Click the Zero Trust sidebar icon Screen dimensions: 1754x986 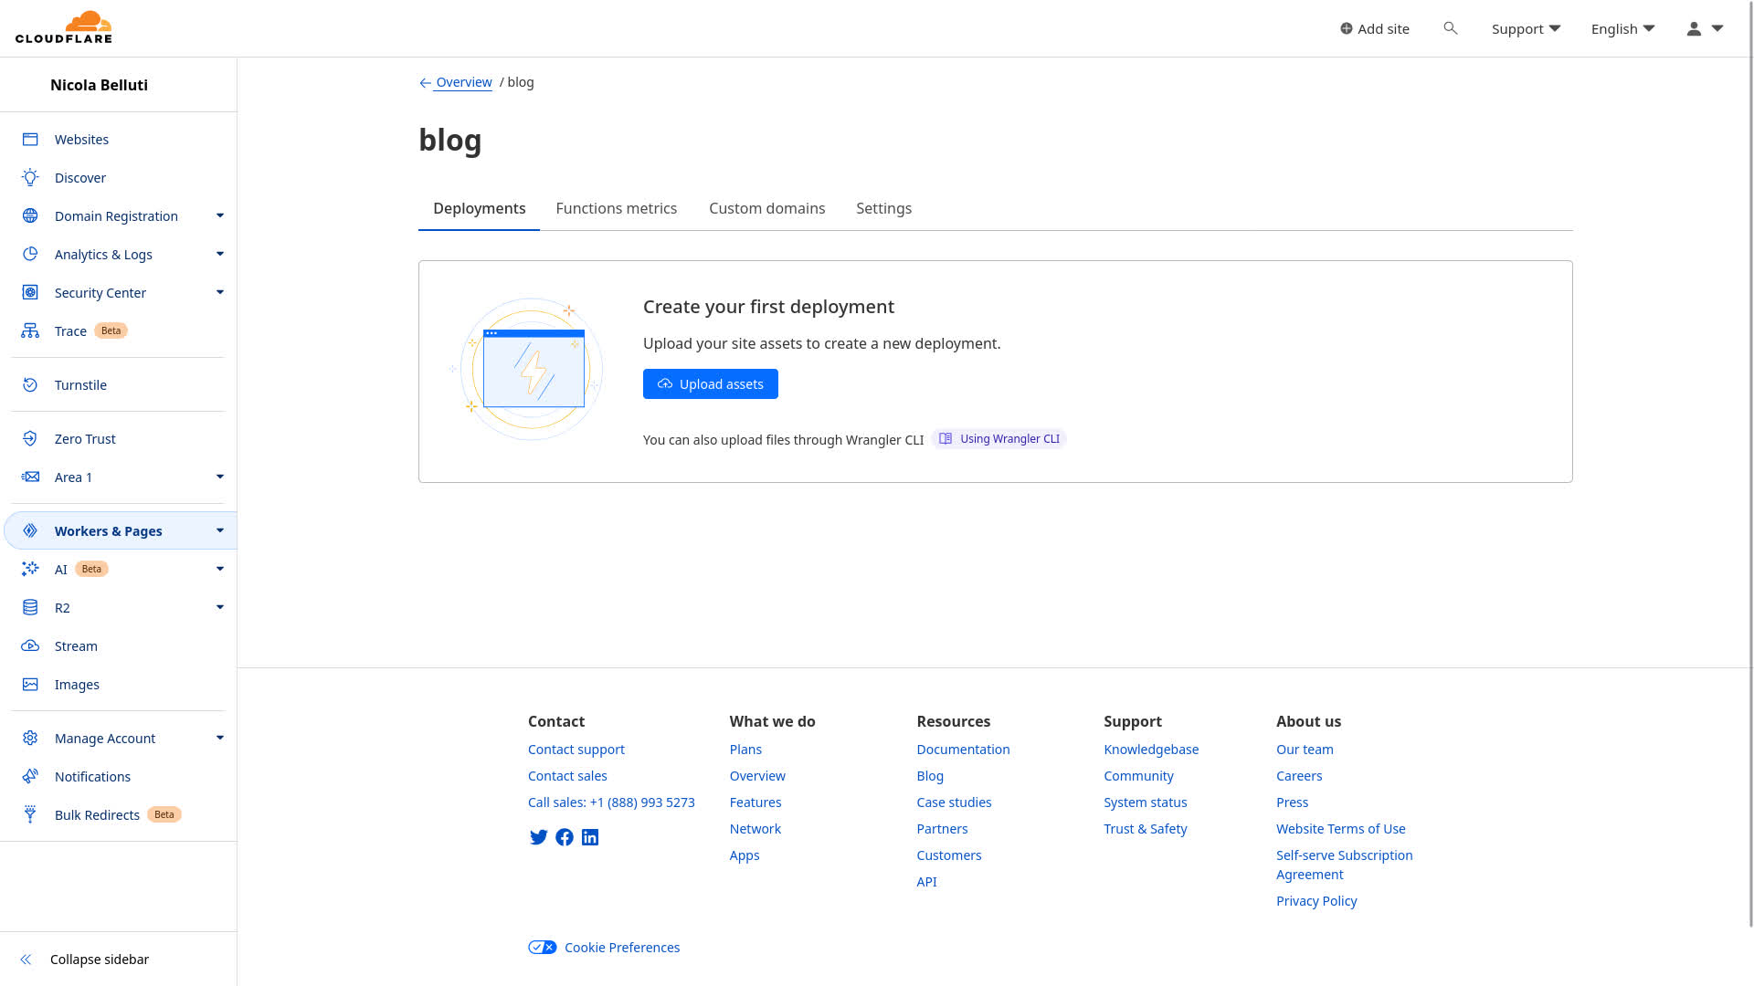click(30, 438)
